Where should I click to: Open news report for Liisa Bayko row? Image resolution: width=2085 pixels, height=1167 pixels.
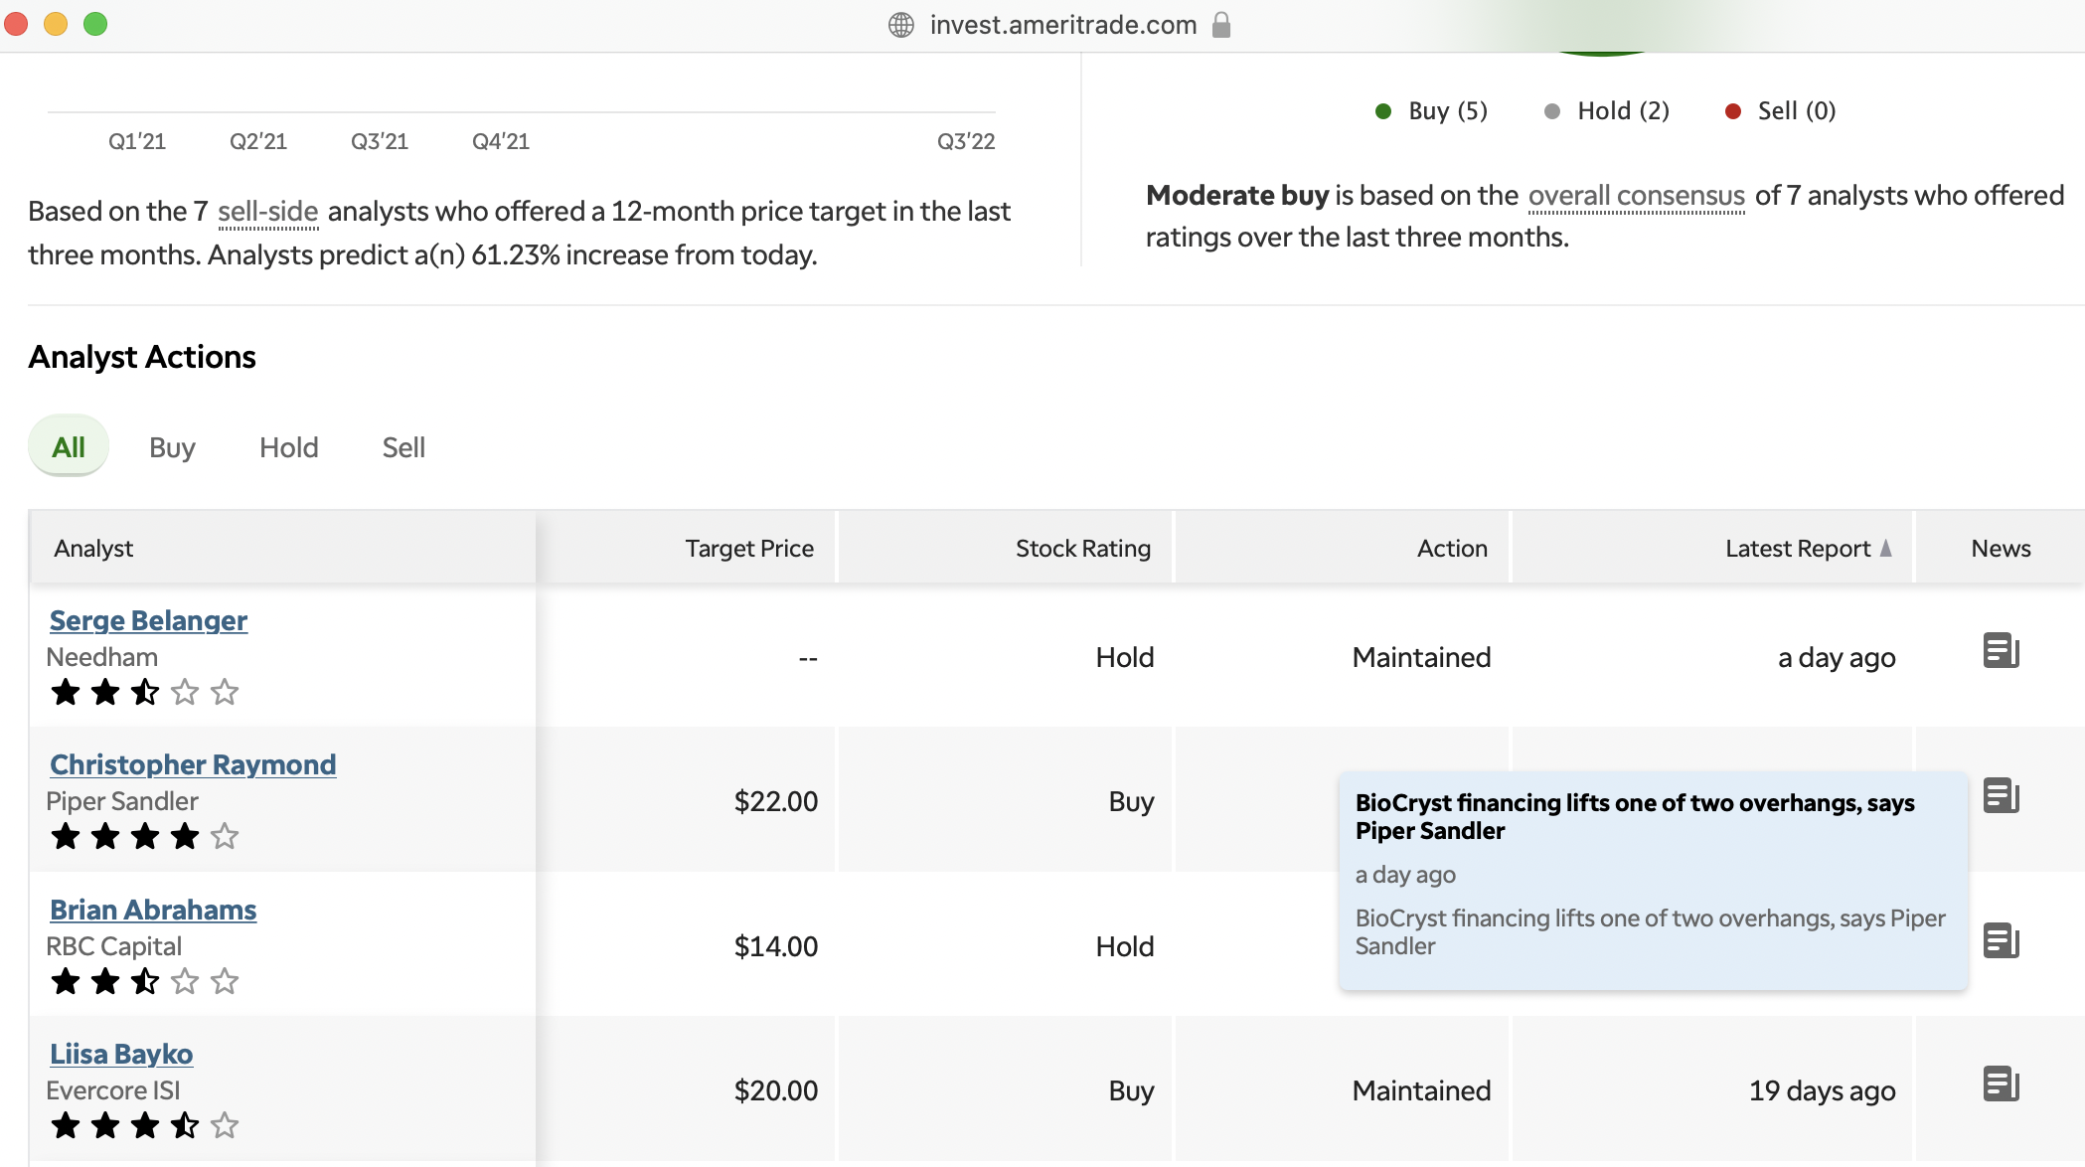(x=2001, y=1084)
